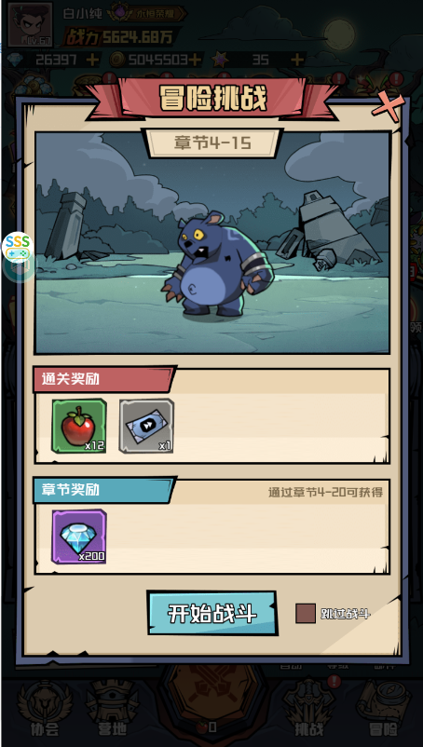
Task: Tap the blue diamond chapter reward
Action: coord(79,536)
